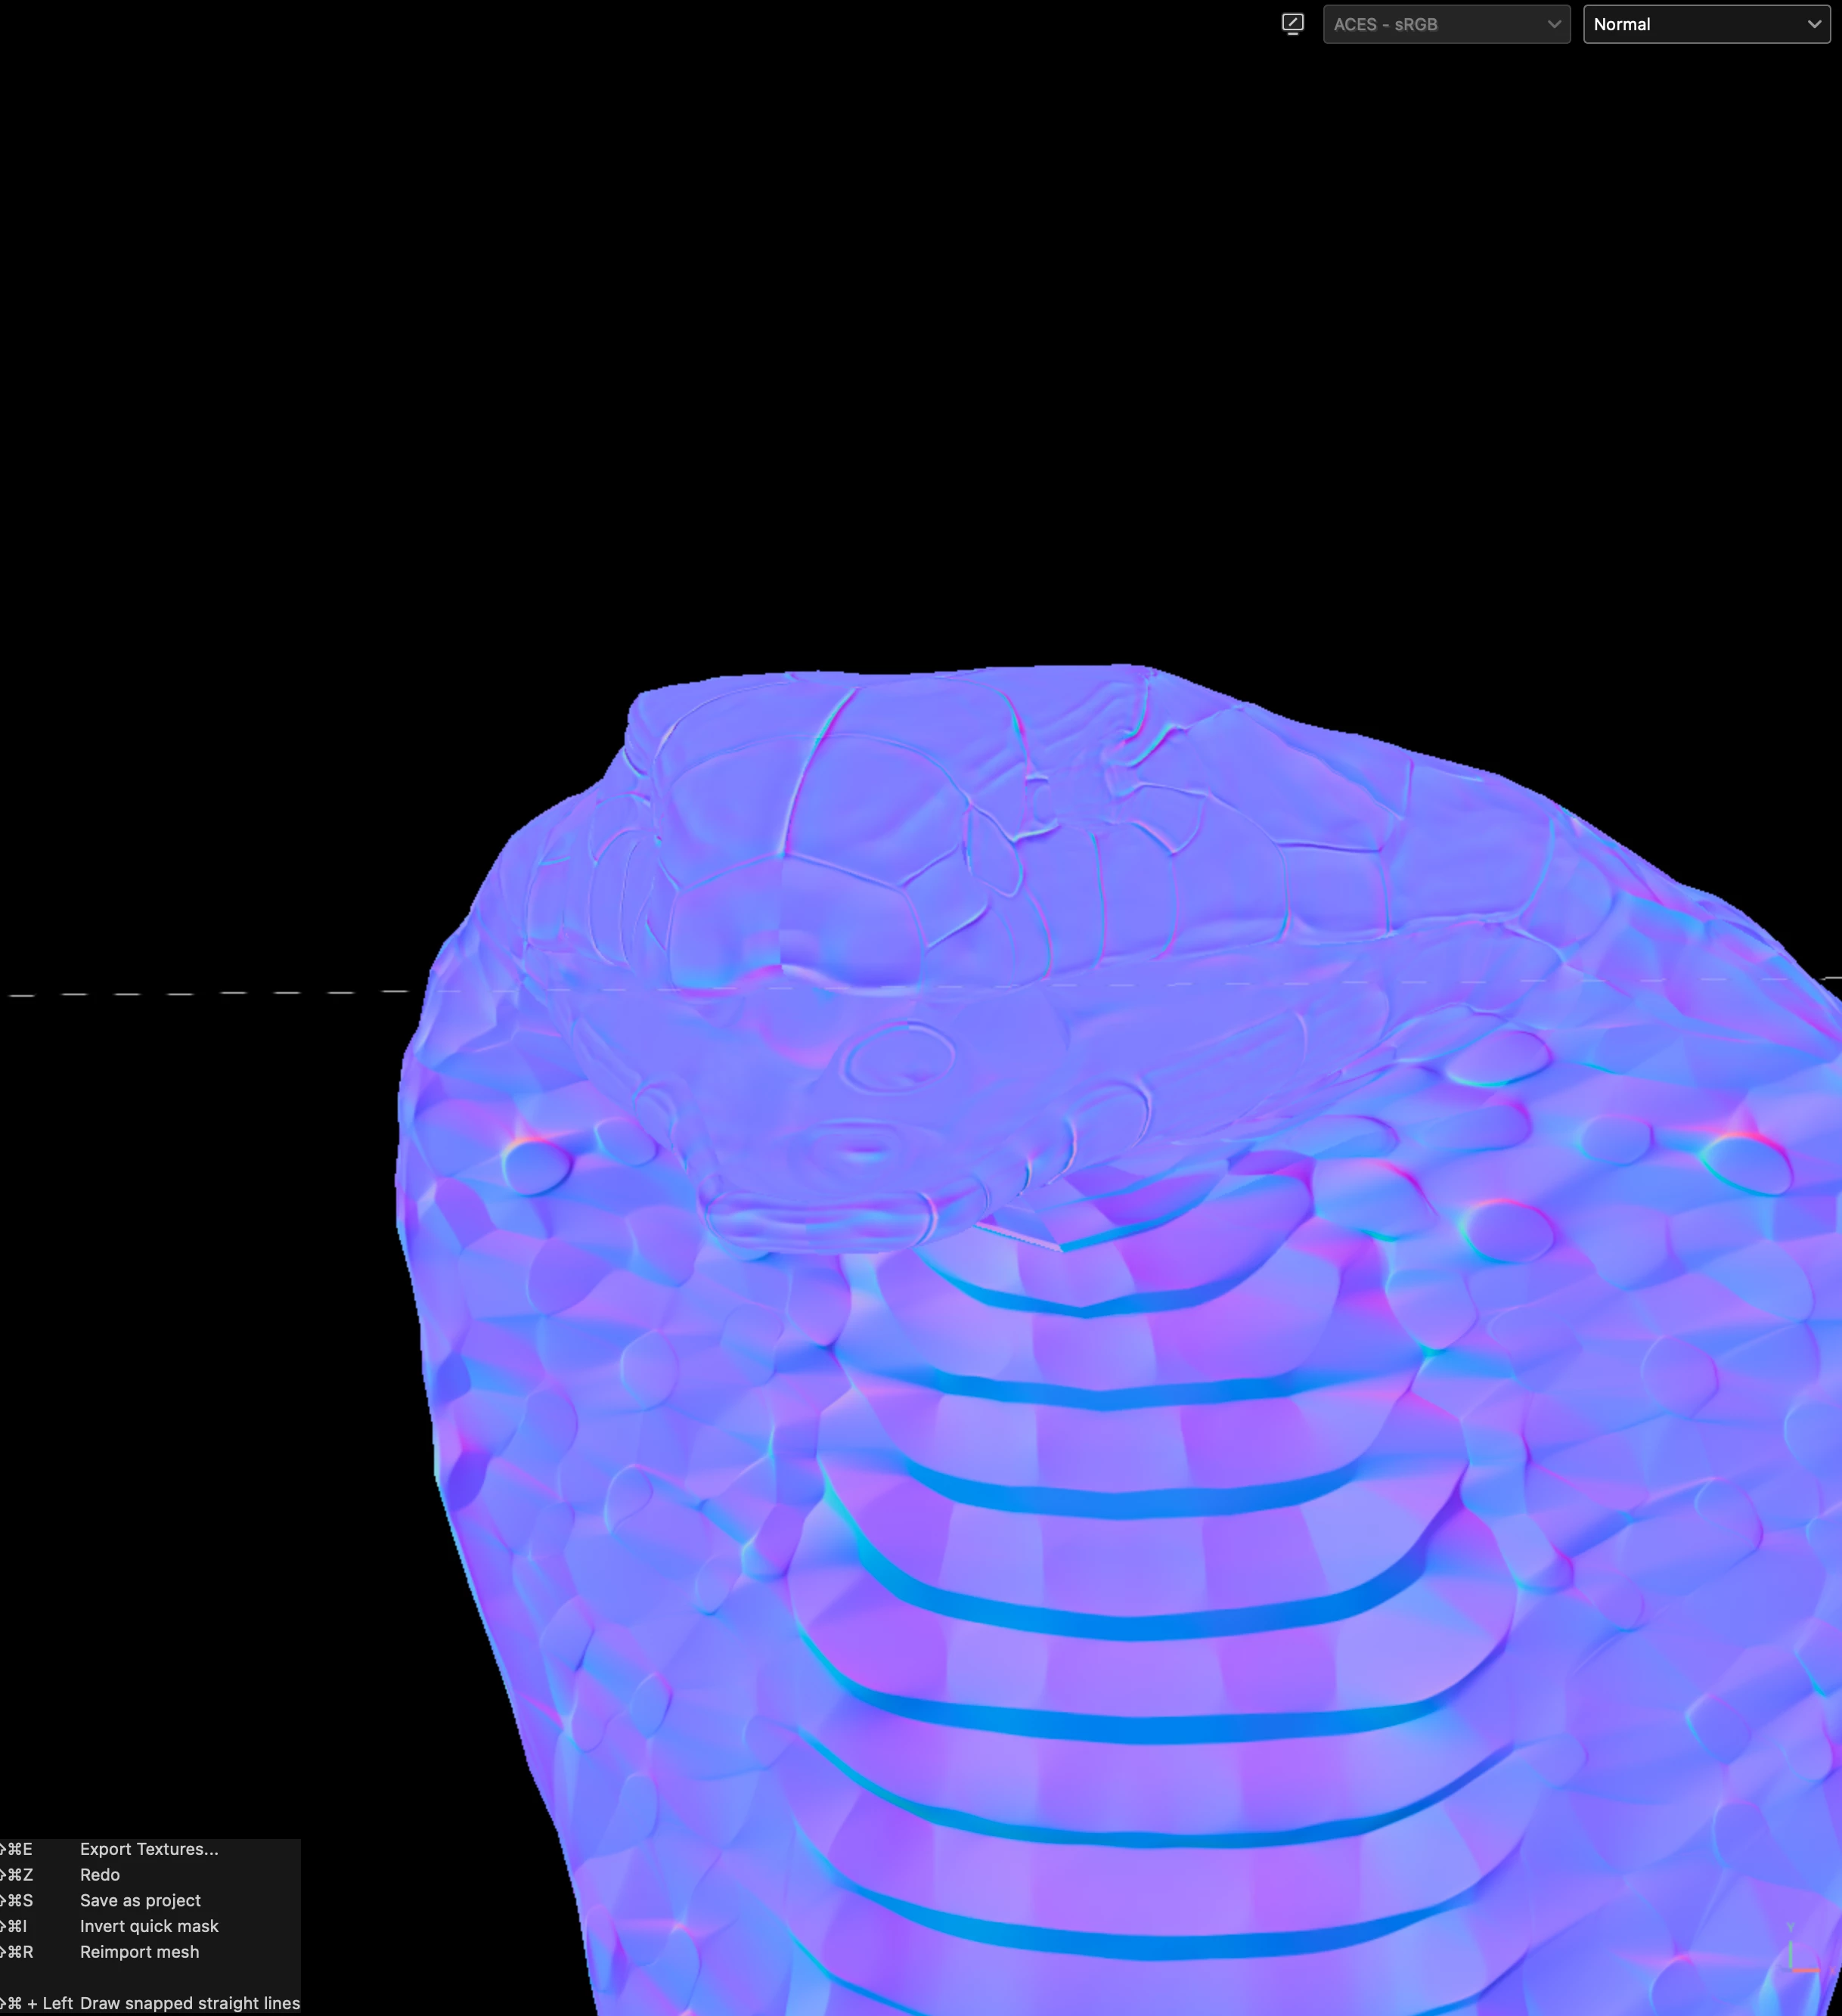This screenshot has height=2016, width=1842.
Task: Open the Normal channel display dropdown
Action: point(1705,24)
